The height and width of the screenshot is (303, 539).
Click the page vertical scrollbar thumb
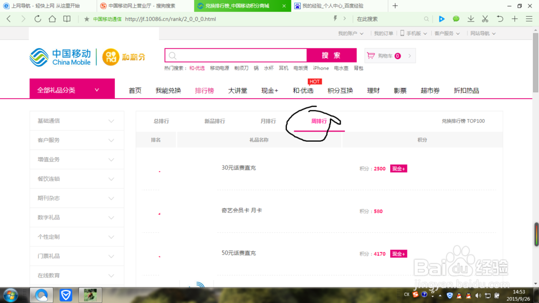click(536, 62)
